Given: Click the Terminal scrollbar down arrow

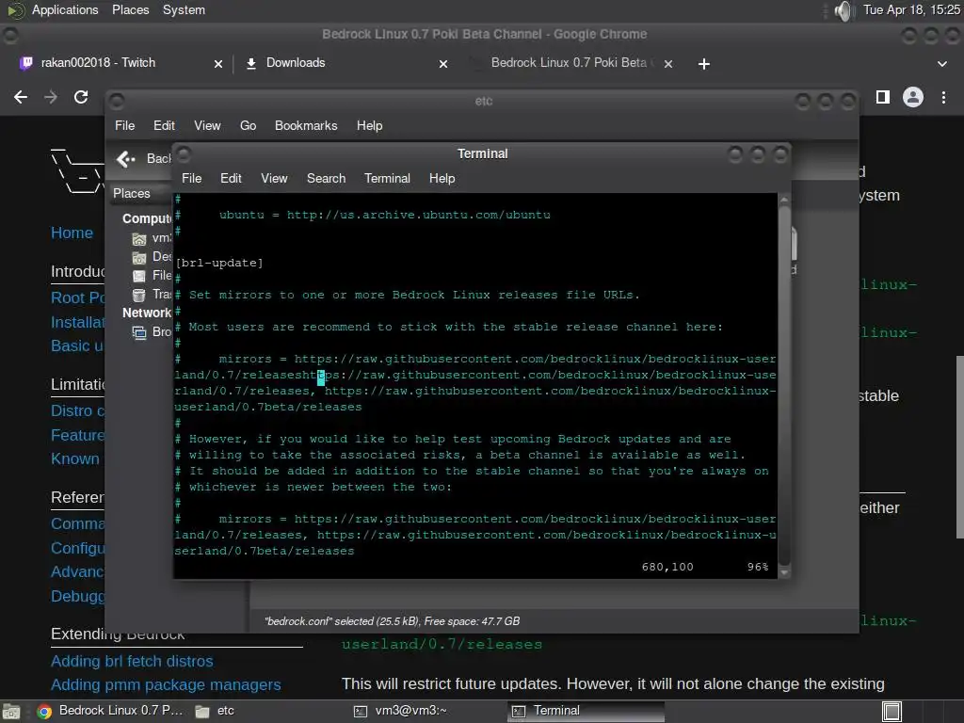Looking at the screenshot, I should click(783, 572).
